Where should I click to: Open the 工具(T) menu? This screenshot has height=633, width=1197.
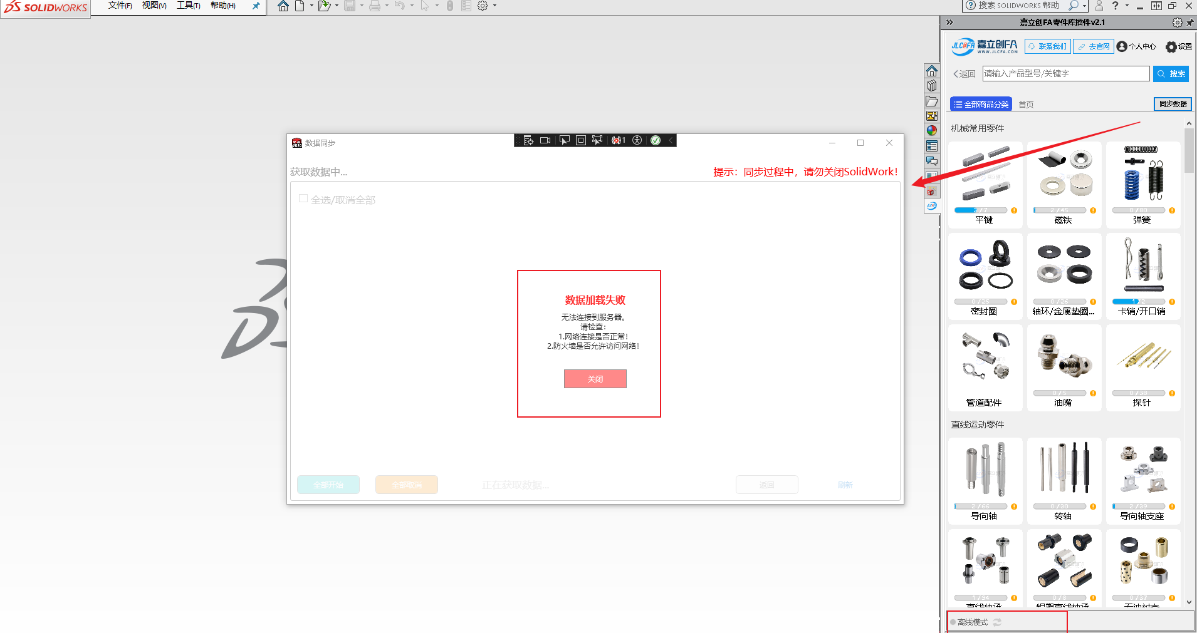188,6
